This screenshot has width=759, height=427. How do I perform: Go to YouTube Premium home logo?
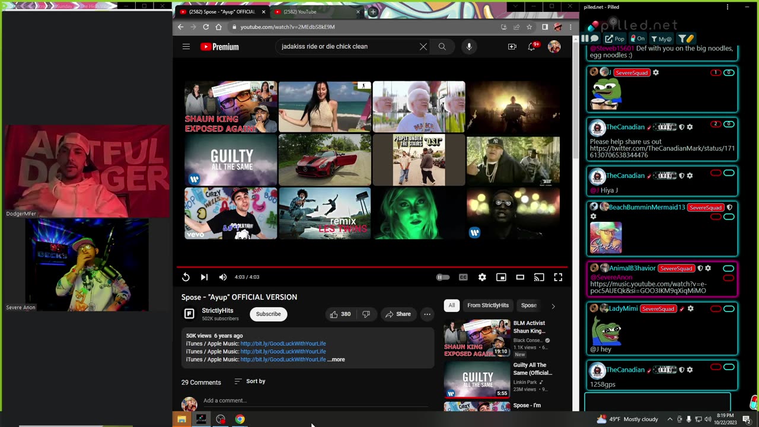pyautogui.click(x=219, y=47)
